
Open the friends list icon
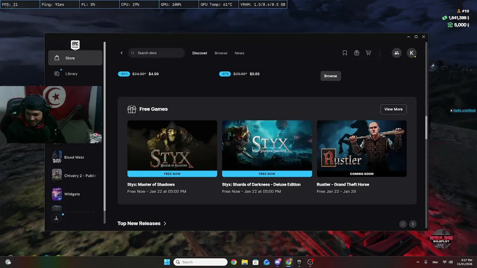click(397, 53)
